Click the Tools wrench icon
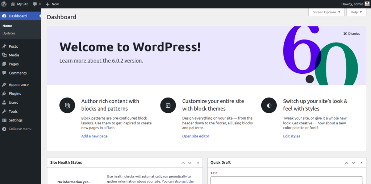The image size is (371, 184). [4, 111]
